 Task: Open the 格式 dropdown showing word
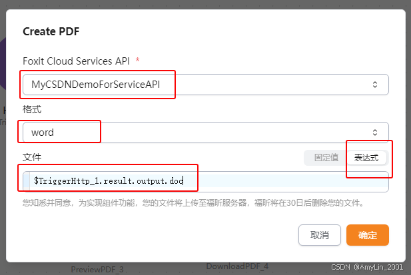(x=205, y=133)
